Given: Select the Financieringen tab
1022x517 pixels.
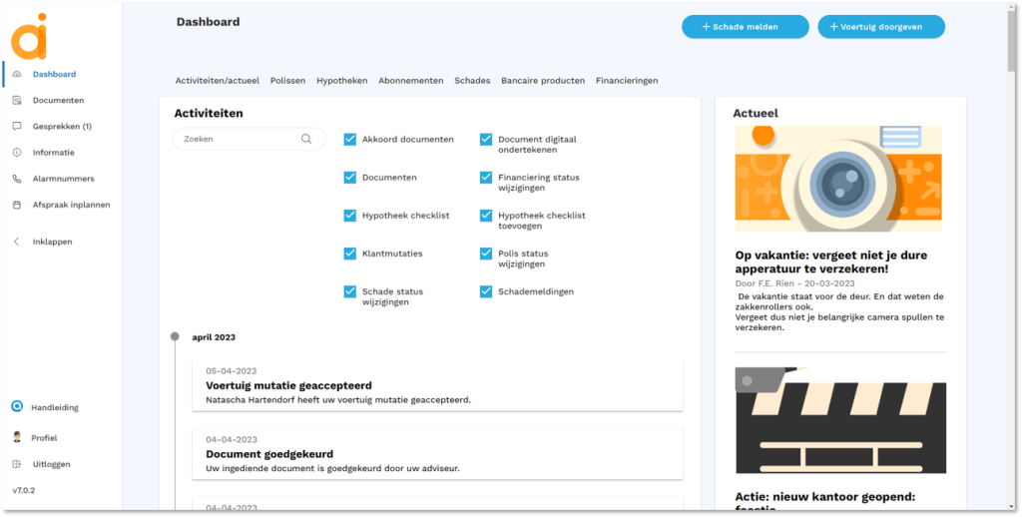Looking at the screenshot, I should pyautogui.click(x=627, y=81).
